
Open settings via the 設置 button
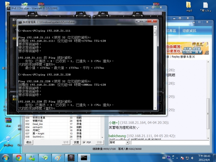tap(76, 142)
